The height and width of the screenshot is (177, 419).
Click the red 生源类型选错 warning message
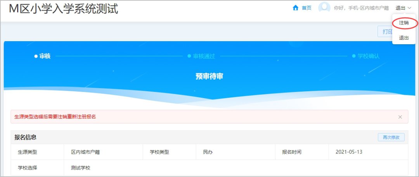point(55,117)
